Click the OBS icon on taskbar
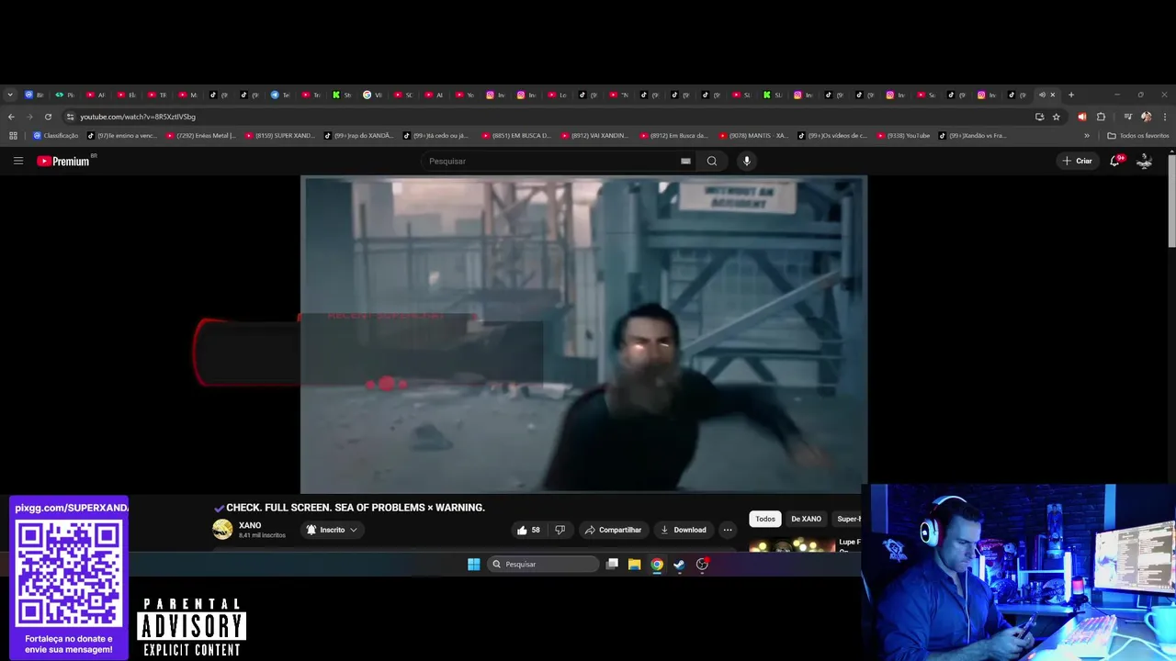Image resolution: width=1176 pixels, height=661 pixels. [702, 564]
